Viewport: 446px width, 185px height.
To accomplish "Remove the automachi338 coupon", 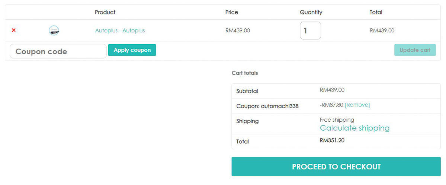I will pos(357,105).
